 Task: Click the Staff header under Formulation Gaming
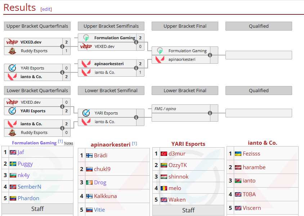[x=37, y=209]
